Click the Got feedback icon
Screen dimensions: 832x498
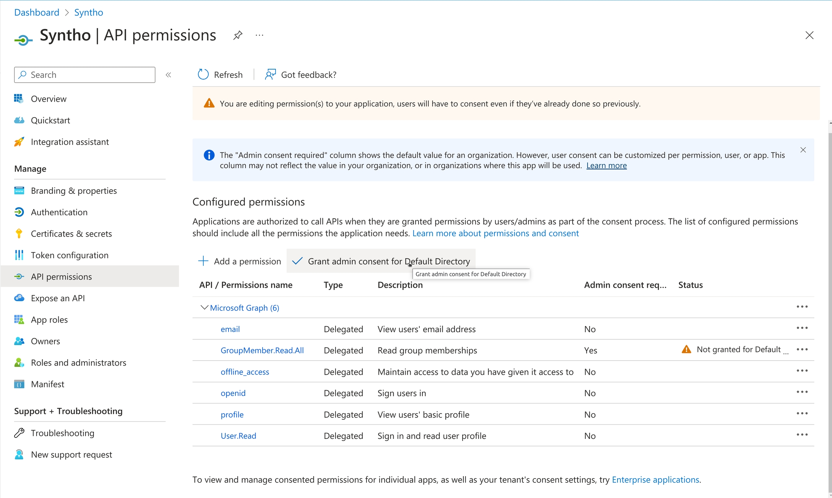pyautogui.click(x=270, y=75)
